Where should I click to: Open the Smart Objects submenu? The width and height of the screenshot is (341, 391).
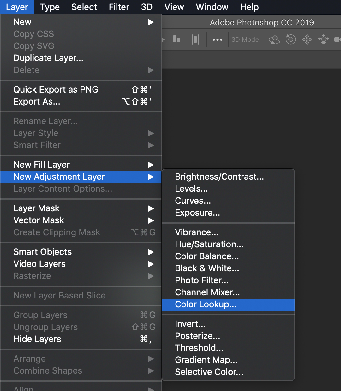point(151,252)
